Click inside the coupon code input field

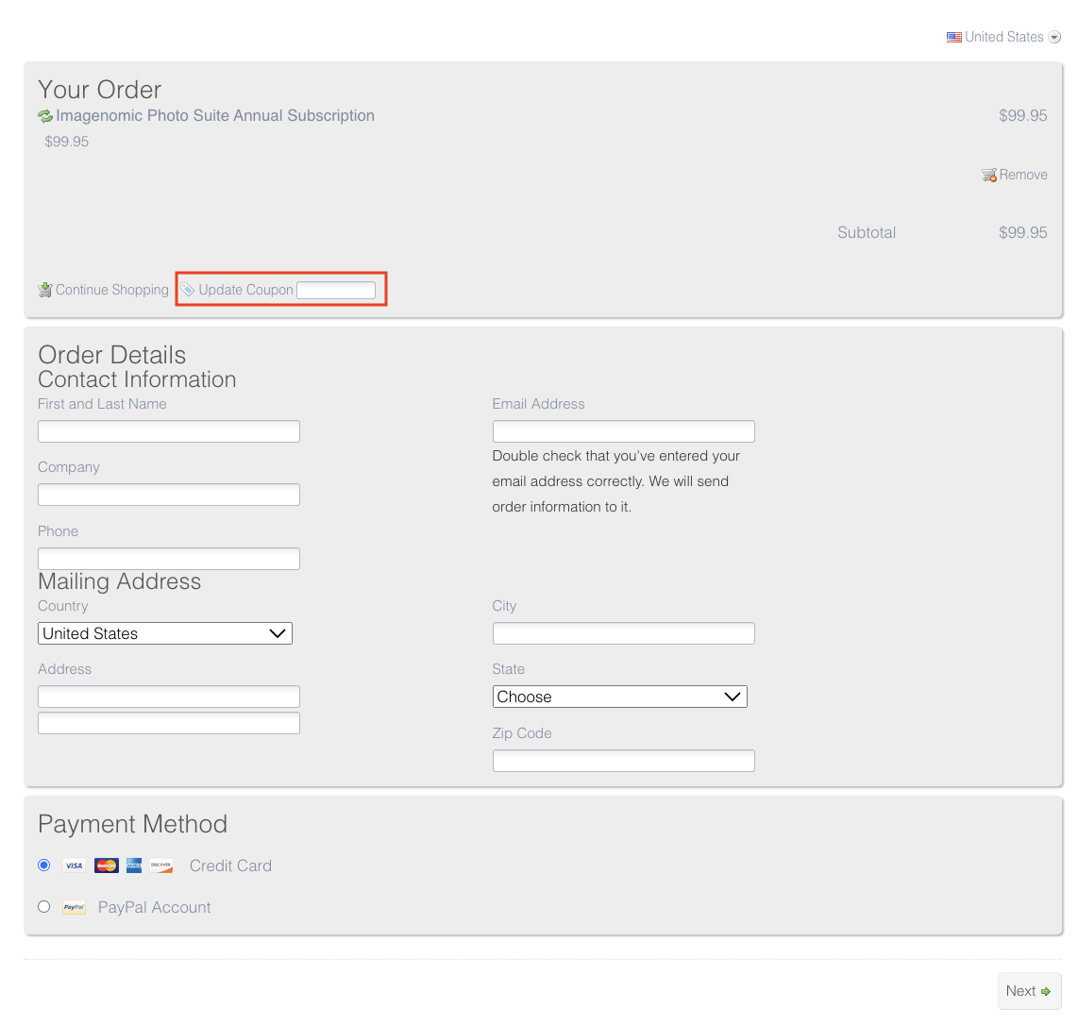336,290
